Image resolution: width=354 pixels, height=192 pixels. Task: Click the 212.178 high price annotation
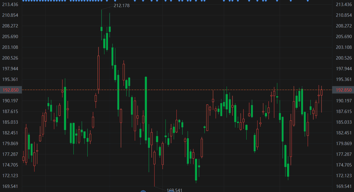(x=122, y=6)
